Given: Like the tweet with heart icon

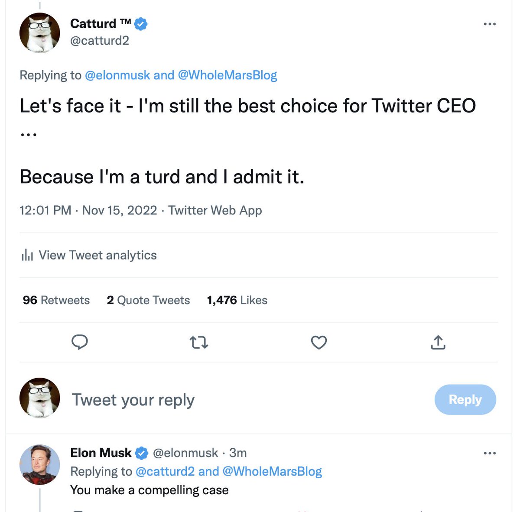Looking at the screenshot, I should coord(319,343).
